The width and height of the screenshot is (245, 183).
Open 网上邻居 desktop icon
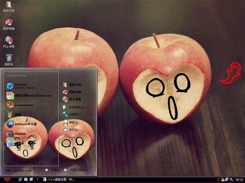9,42
